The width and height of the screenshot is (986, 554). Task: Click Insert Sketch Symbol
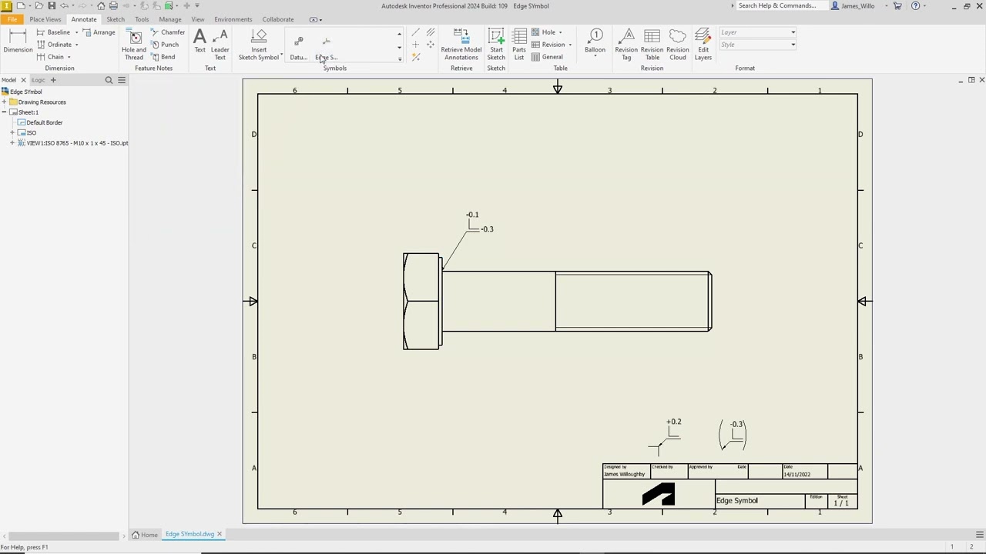pos(259,45)
